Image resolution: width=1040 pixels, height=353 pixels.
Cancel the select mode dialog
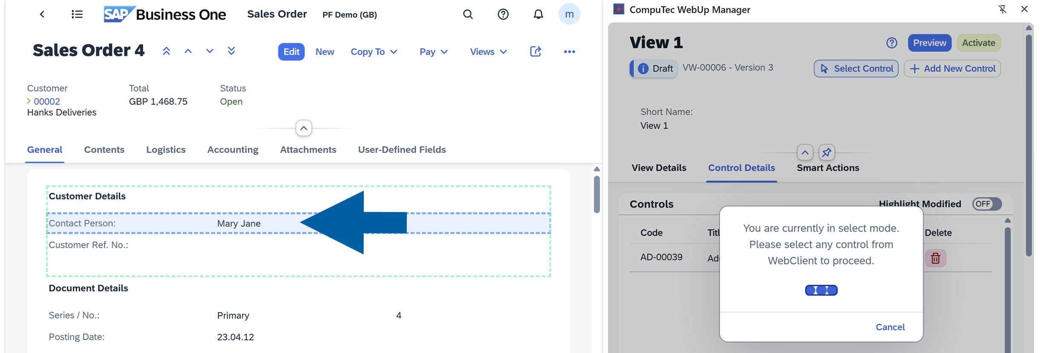(890, 327)
